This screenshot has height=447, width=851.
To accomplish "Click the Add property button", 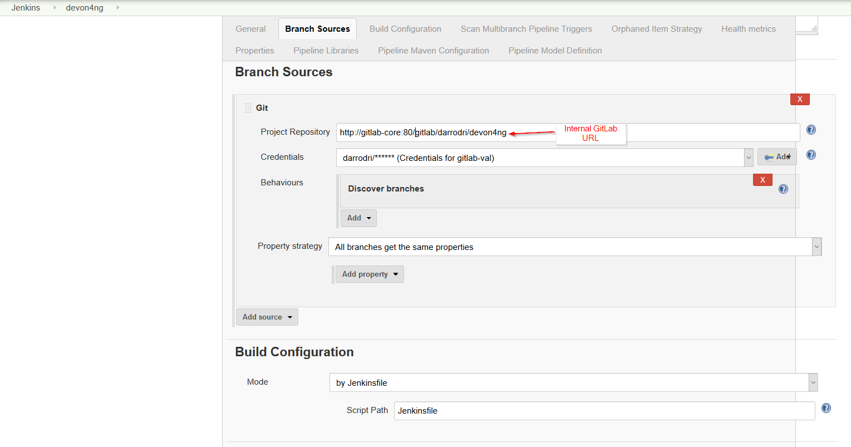I will pos(370,274).
